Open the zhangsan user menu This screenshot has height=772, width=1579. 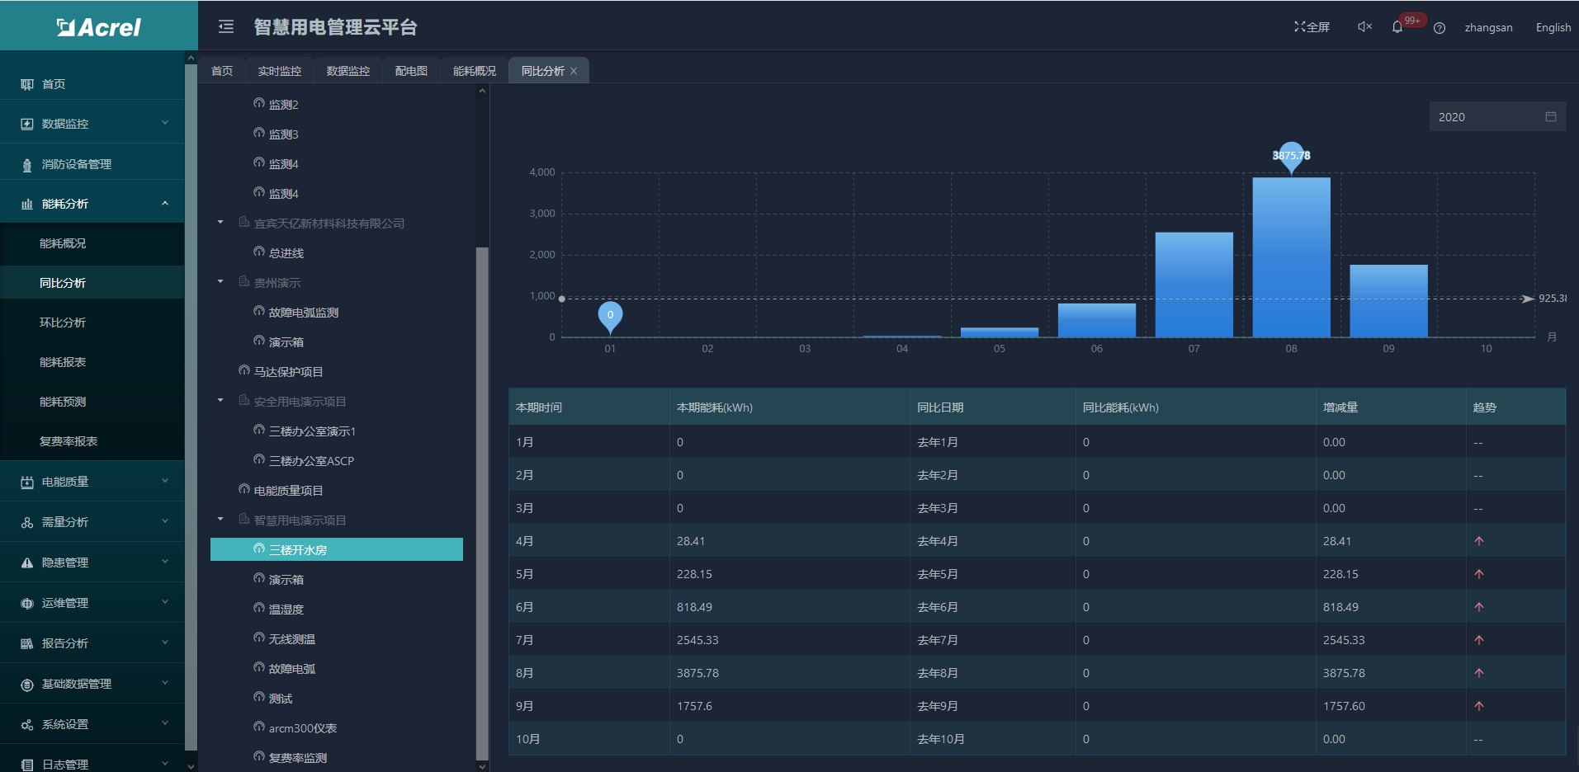pyautogui.click(x=1488, y=27)
